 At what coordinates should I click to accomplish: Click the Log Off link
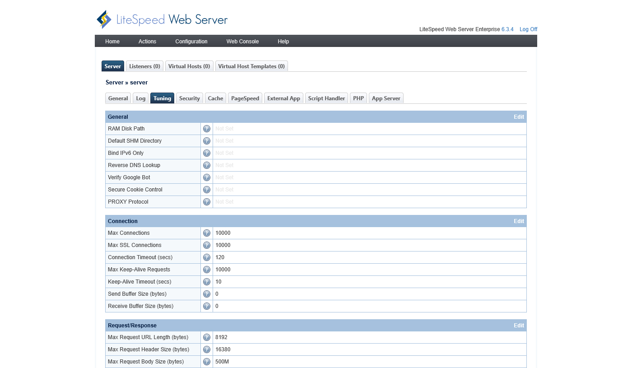(528, 29)
